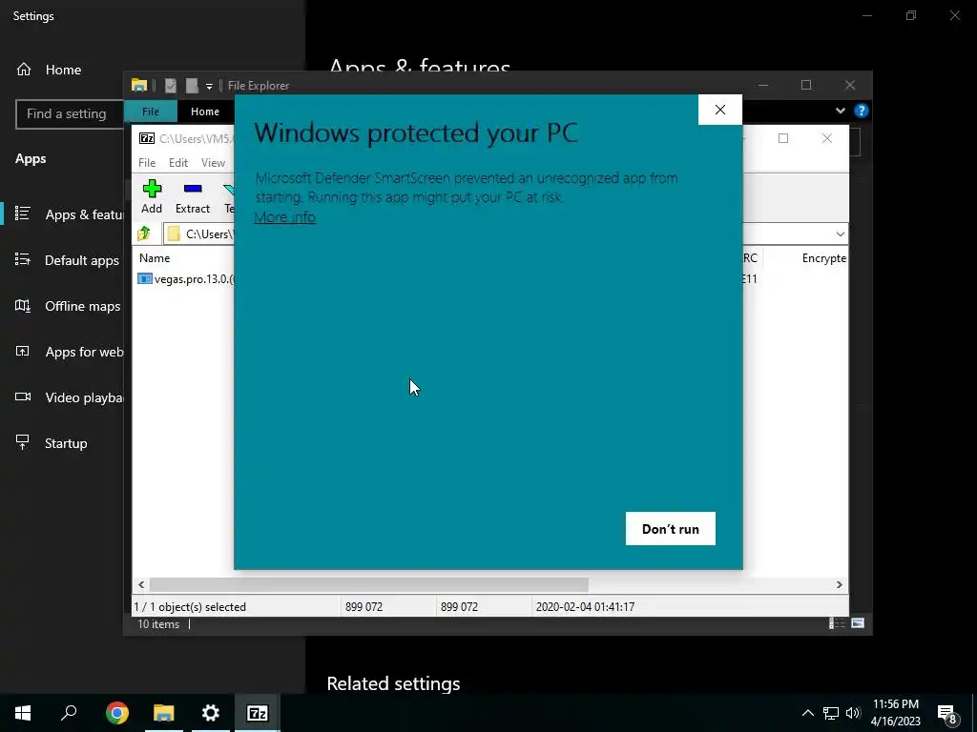Sort by the Encrypted column header
The width and height of the screenshot is (977, 732).
tap(823, 257)
